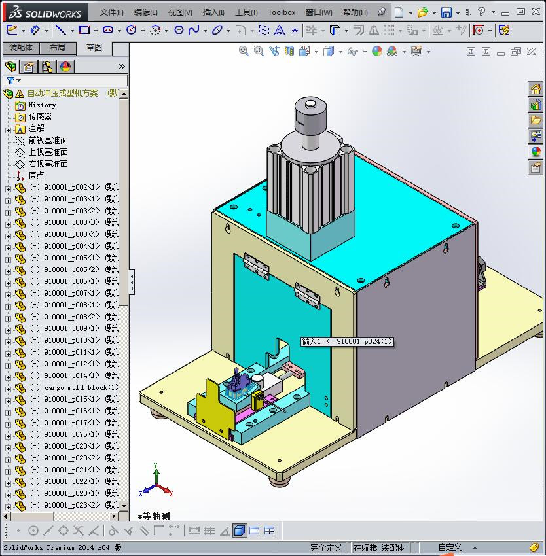Select History item in the tree
Screen dimensions: 546x556
pos(43,105)
